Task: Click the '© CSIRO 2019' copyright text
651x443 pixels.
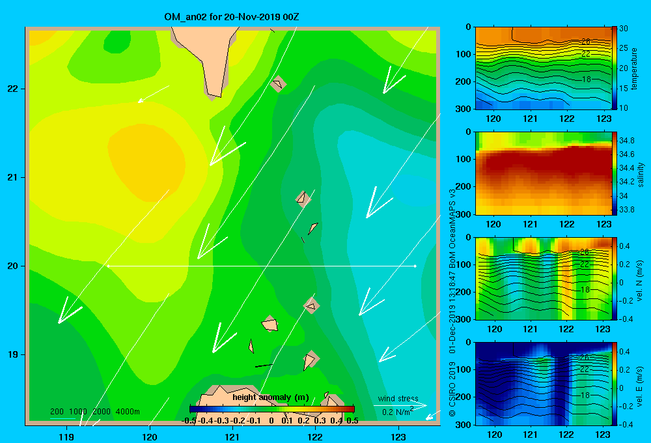Action: point(452,389)
